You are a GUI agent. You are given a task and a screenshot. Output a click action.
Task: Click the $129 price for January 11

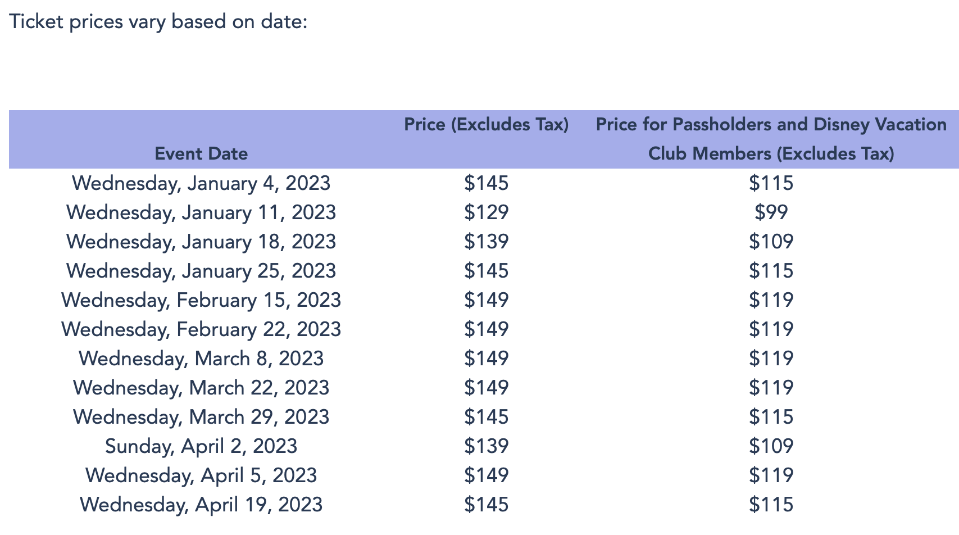pyautogui.click(x=487, y=212)
